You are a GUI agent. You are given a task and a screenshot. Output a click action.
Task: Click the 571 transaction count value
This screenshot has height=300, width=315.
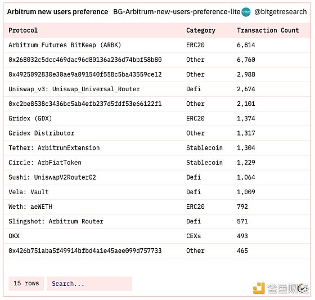click(242, 221)
